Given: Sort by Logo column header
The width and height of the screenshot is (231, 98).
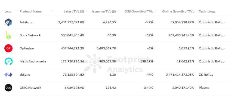Looking at the screenshot, I should coord(8,11).
